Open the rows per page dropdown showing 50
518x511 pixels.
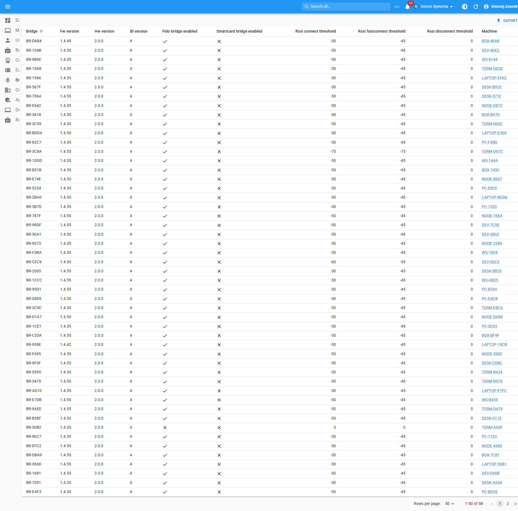coord(450,504)
